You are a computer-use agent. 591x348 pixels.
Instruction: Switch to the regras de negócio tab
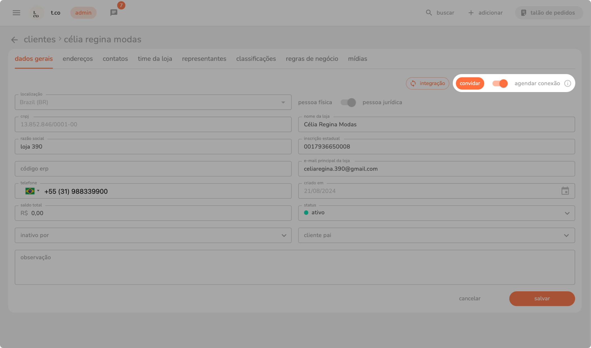coord(312,59)
